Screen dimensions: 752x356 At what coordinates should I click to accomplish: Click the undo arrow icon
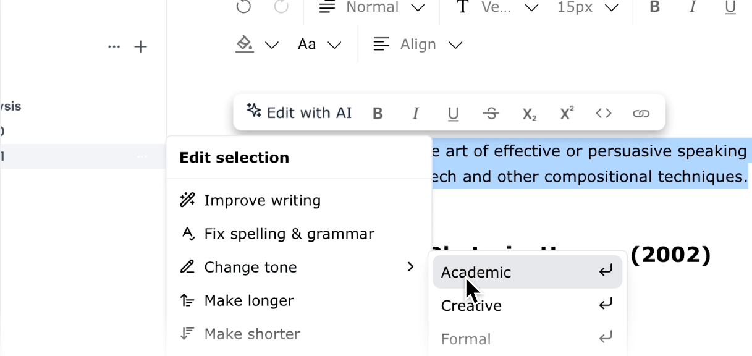(x=243, y=7)
